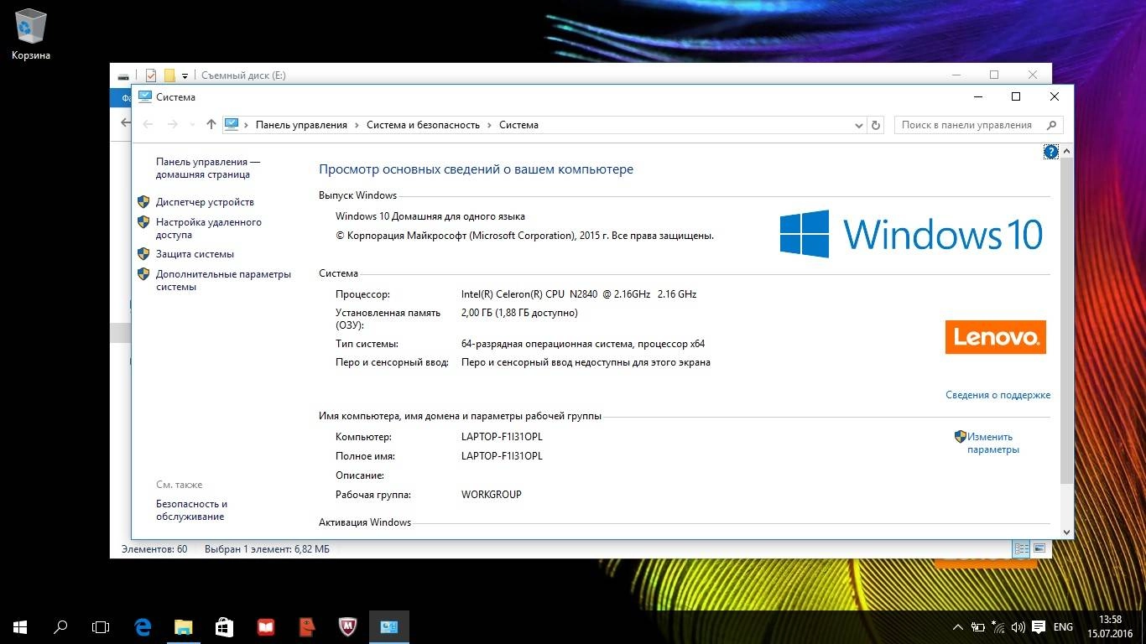Select Система in the address bar breadcrumb
This screenshot has height=644, width=1146.
[x=518, y=125]
